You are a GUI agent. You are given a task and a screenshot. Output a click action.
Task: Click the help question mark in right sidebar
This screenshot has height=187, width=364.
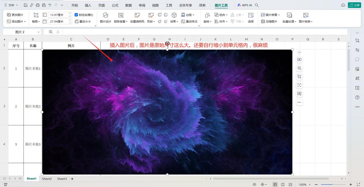tap(357, 97)
